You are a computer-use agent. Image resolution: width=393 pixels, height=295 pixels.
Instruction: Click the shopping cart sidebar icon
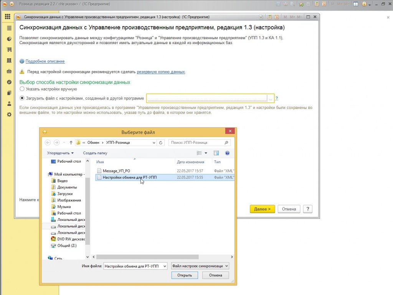(9, 50)
